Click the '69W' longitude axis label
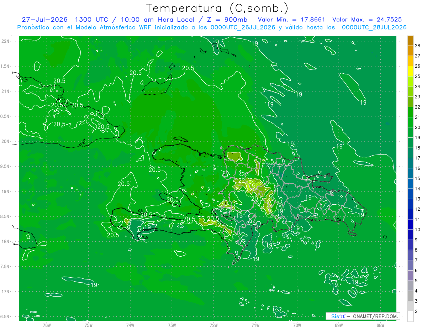This screenshot has height=330, width=427. tap(339, 325)
